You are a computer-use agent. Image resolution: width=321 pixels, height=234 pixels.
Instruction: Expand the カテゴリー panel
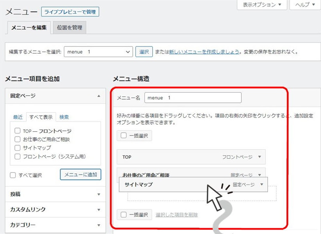click(99, 225)
